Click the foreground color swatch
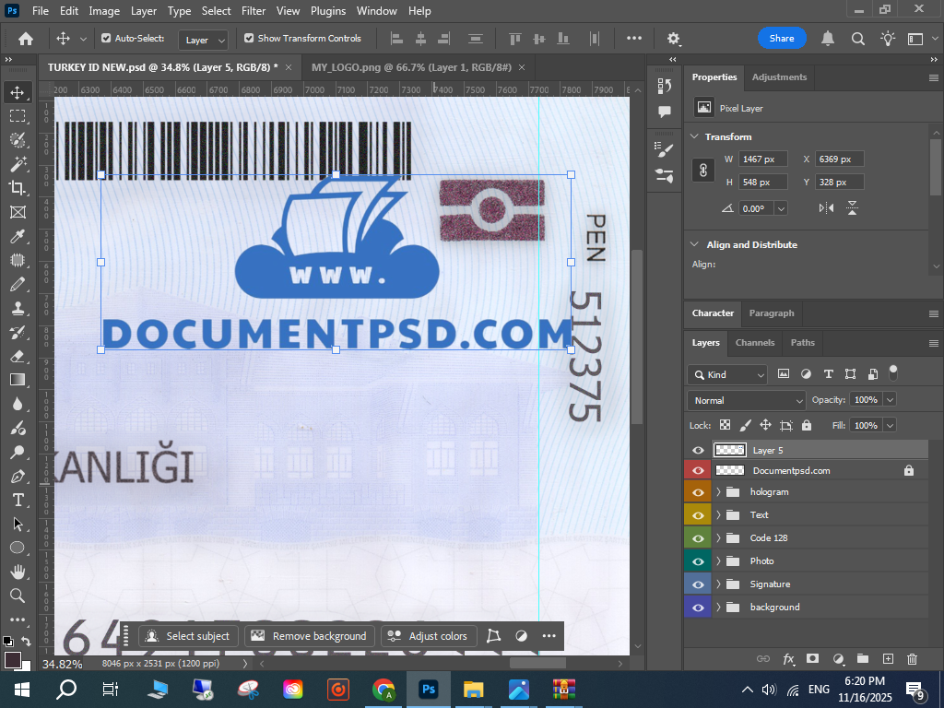The image size is (944, 708). click(13, 660)
